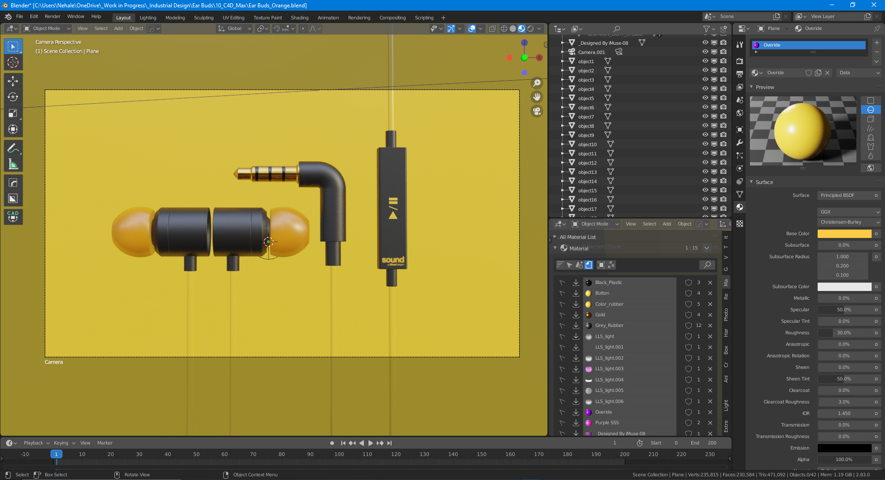Select the Scale tool
885x480 pixels.
coord(13,113)
